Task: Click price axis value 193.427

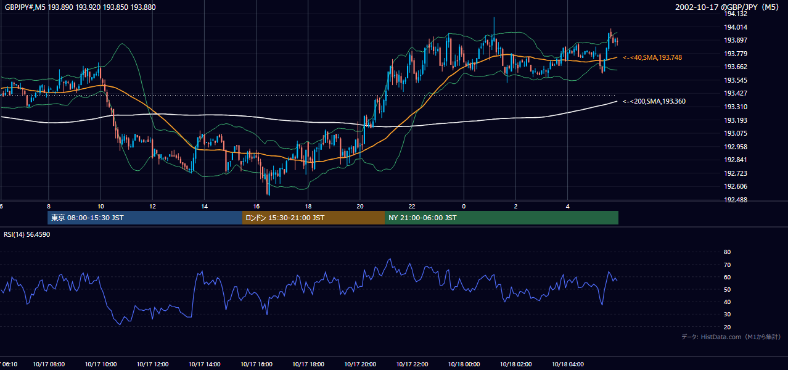Action: (736, 94)
